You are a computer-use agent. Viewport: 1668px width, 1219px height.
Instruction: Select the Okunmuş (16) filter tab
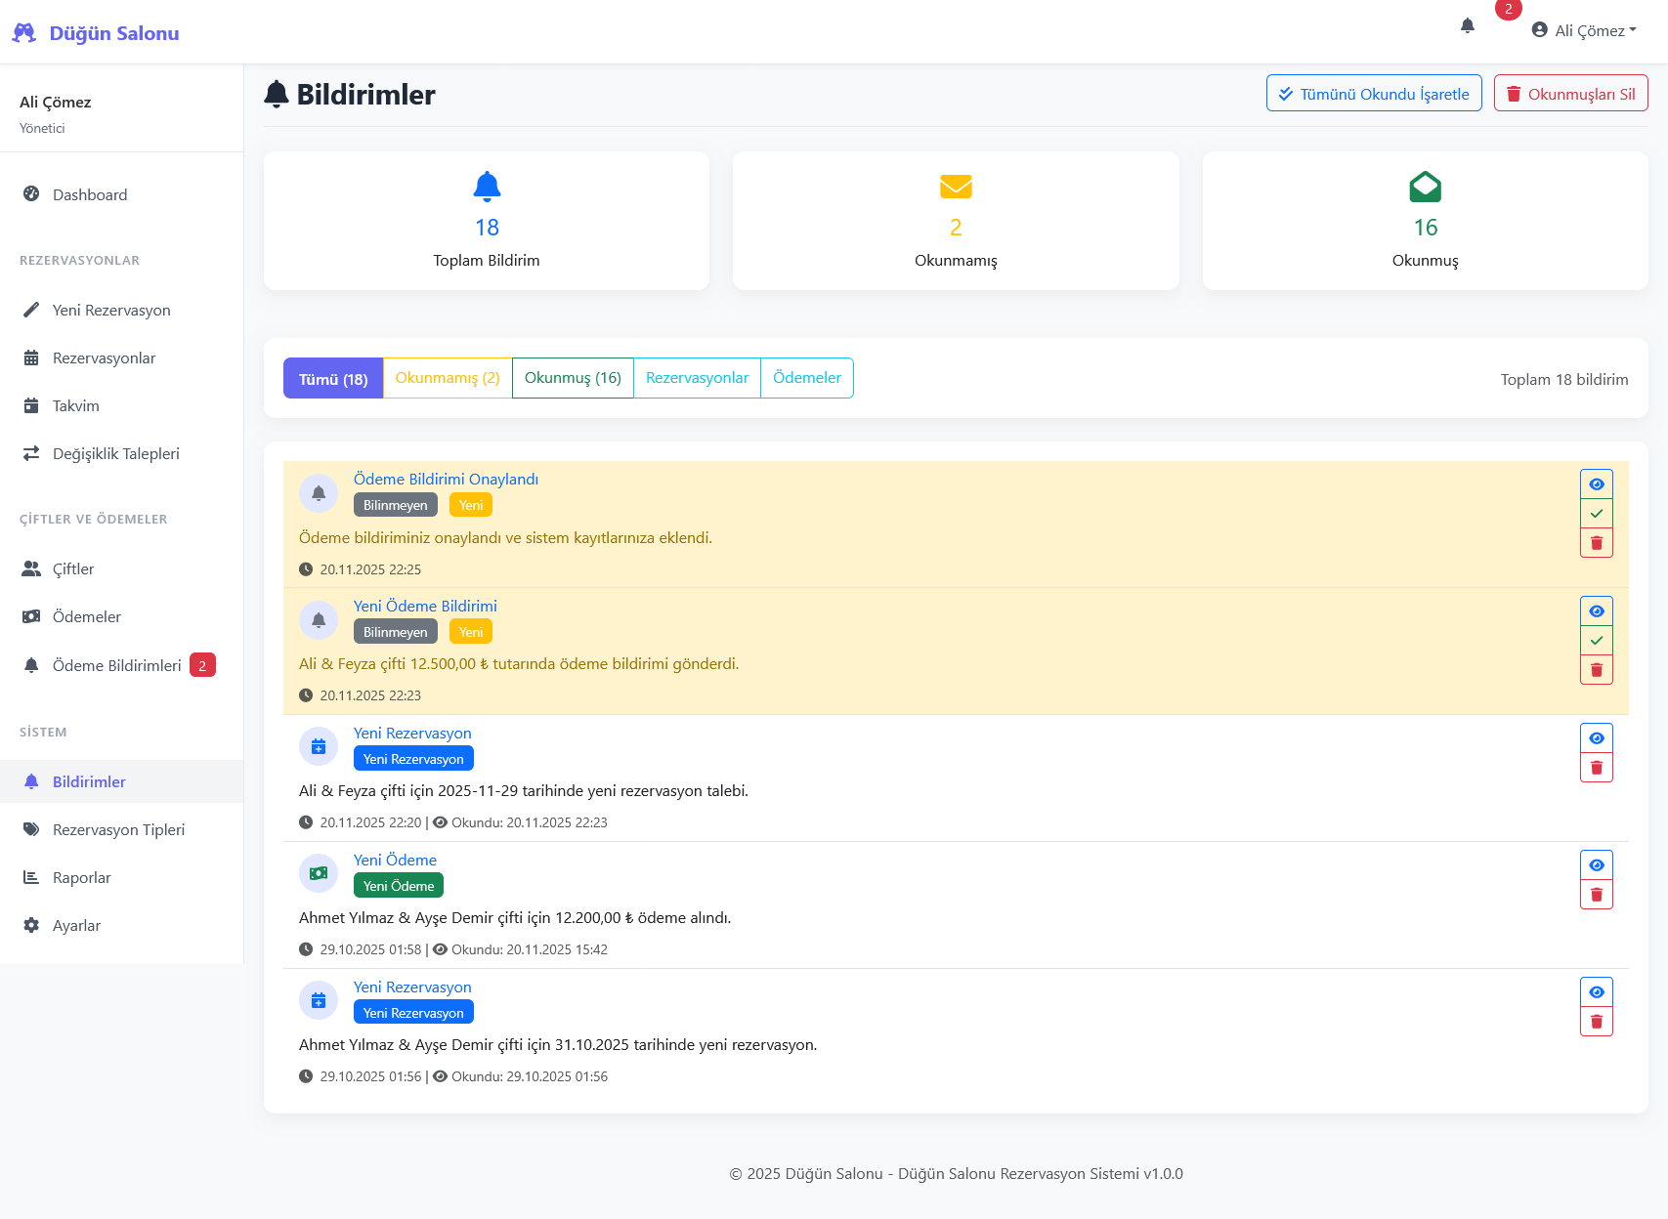click(x=573, y=378)
